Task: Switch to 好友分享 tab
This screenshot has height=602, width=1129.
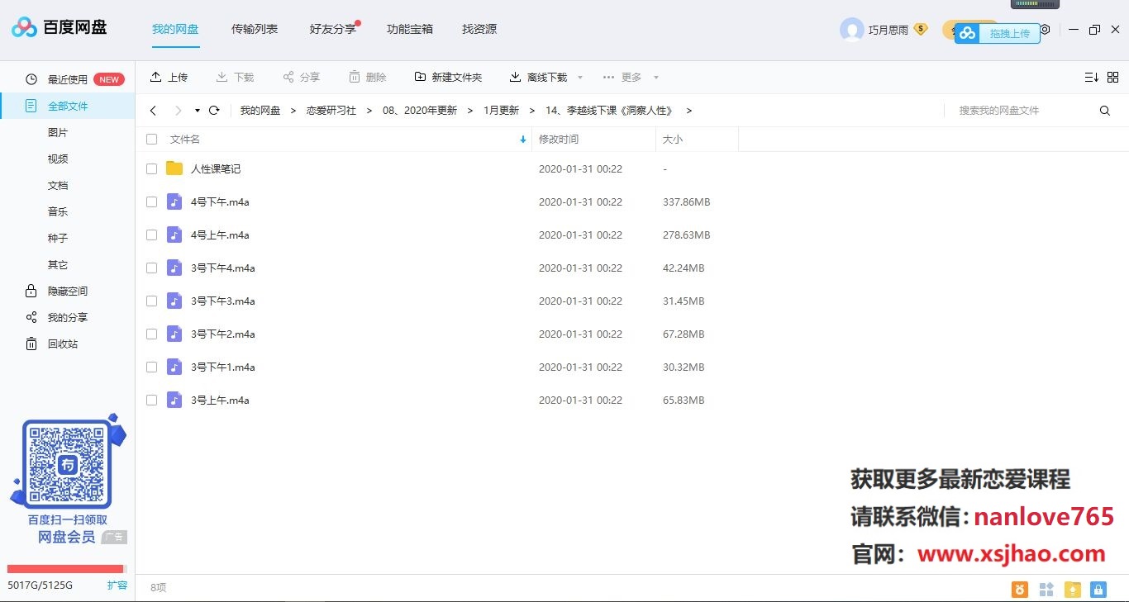Action: click(x=333, y=29)
